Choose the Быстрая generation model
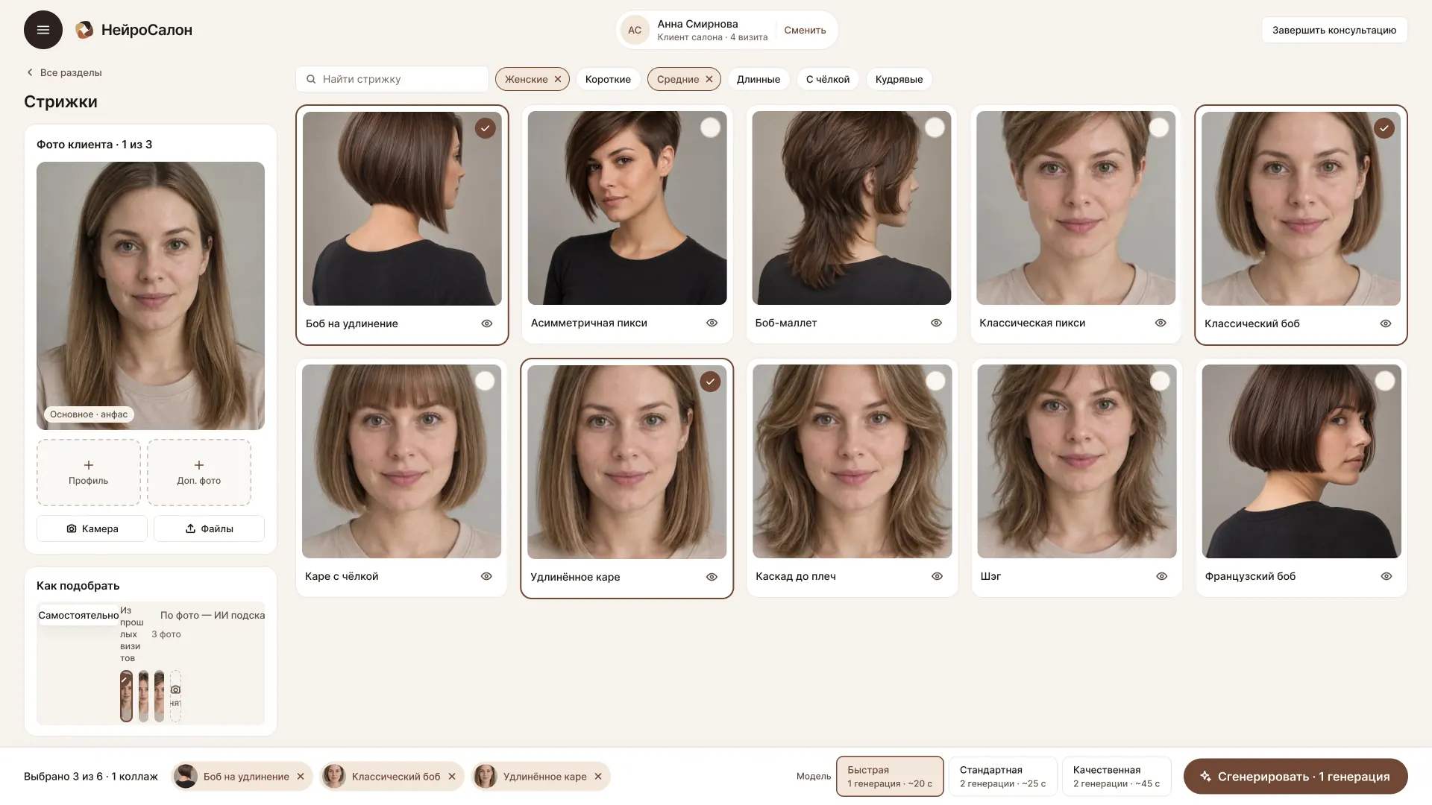Image resolution: width=1432 pixels, height=805 pixels. coord(890,777)
